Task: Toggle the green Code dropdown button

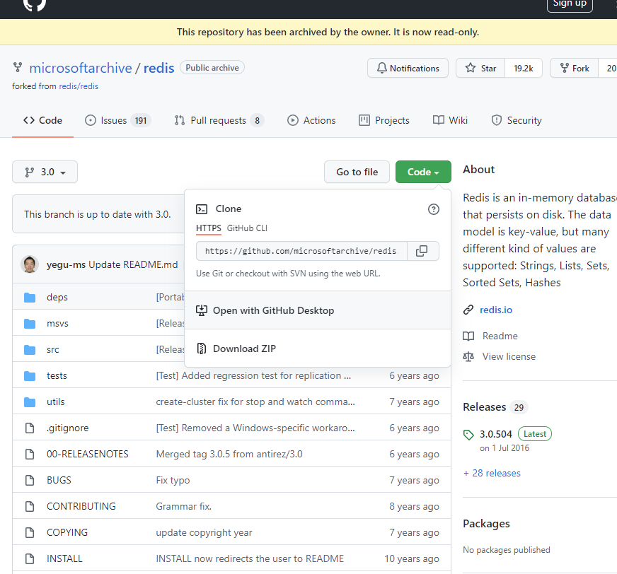Action: pyautogui.click(x=423, y=172)
